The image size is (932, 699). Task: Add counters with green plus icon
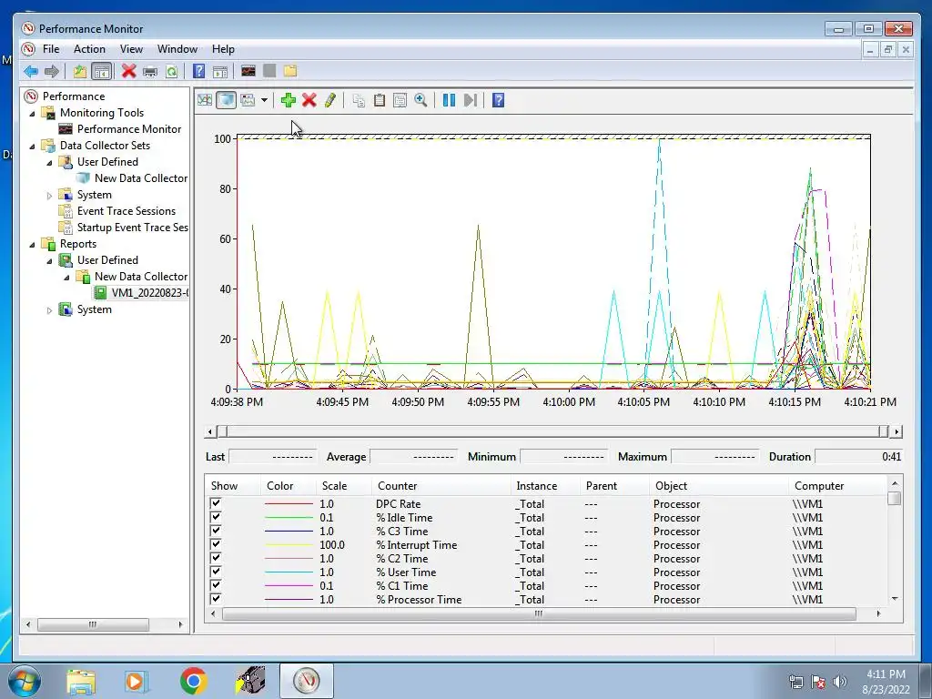[289, 100]
